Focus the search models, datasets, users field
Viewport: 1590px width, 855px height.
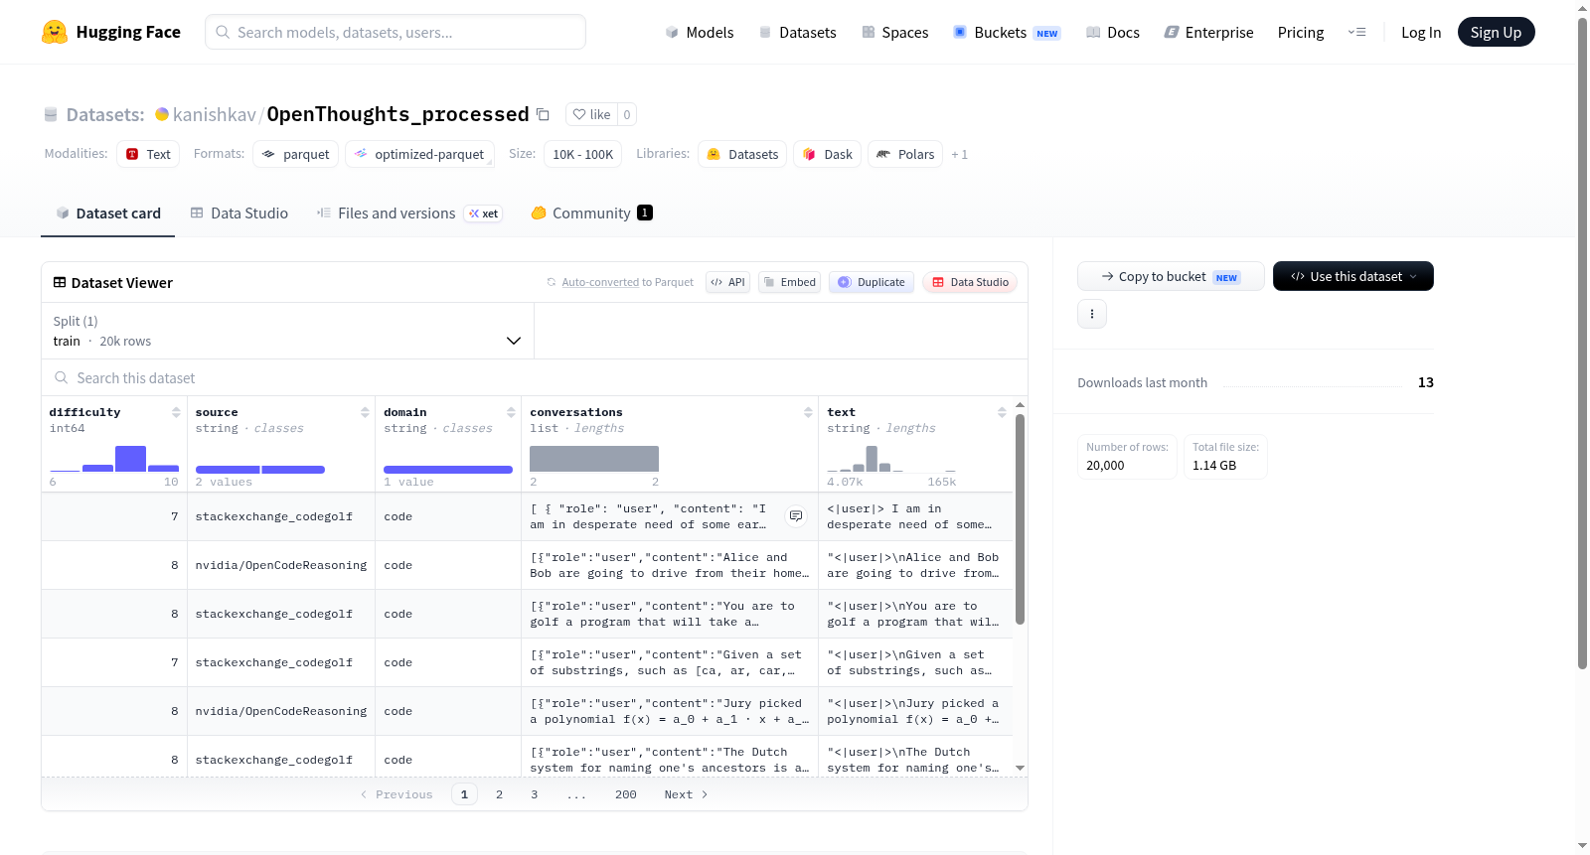tap(396, 32)
